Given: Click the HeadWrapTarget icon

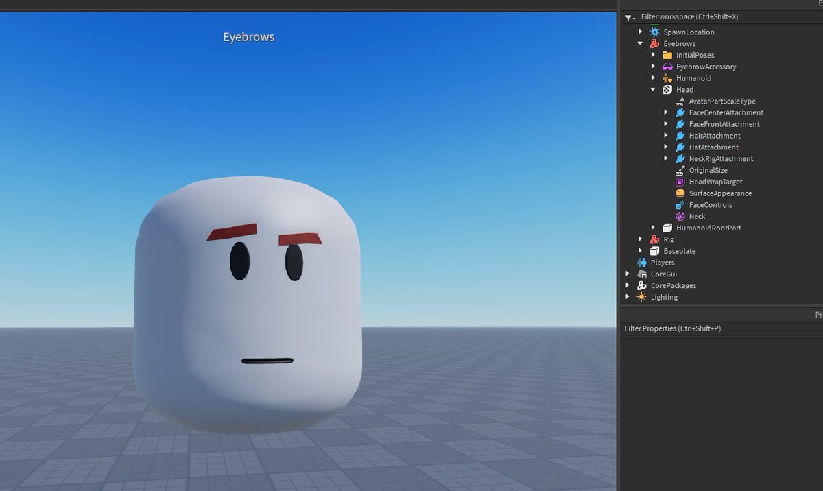Looking at the screenshot, I should pyautogui.click(x=680, y=182).
